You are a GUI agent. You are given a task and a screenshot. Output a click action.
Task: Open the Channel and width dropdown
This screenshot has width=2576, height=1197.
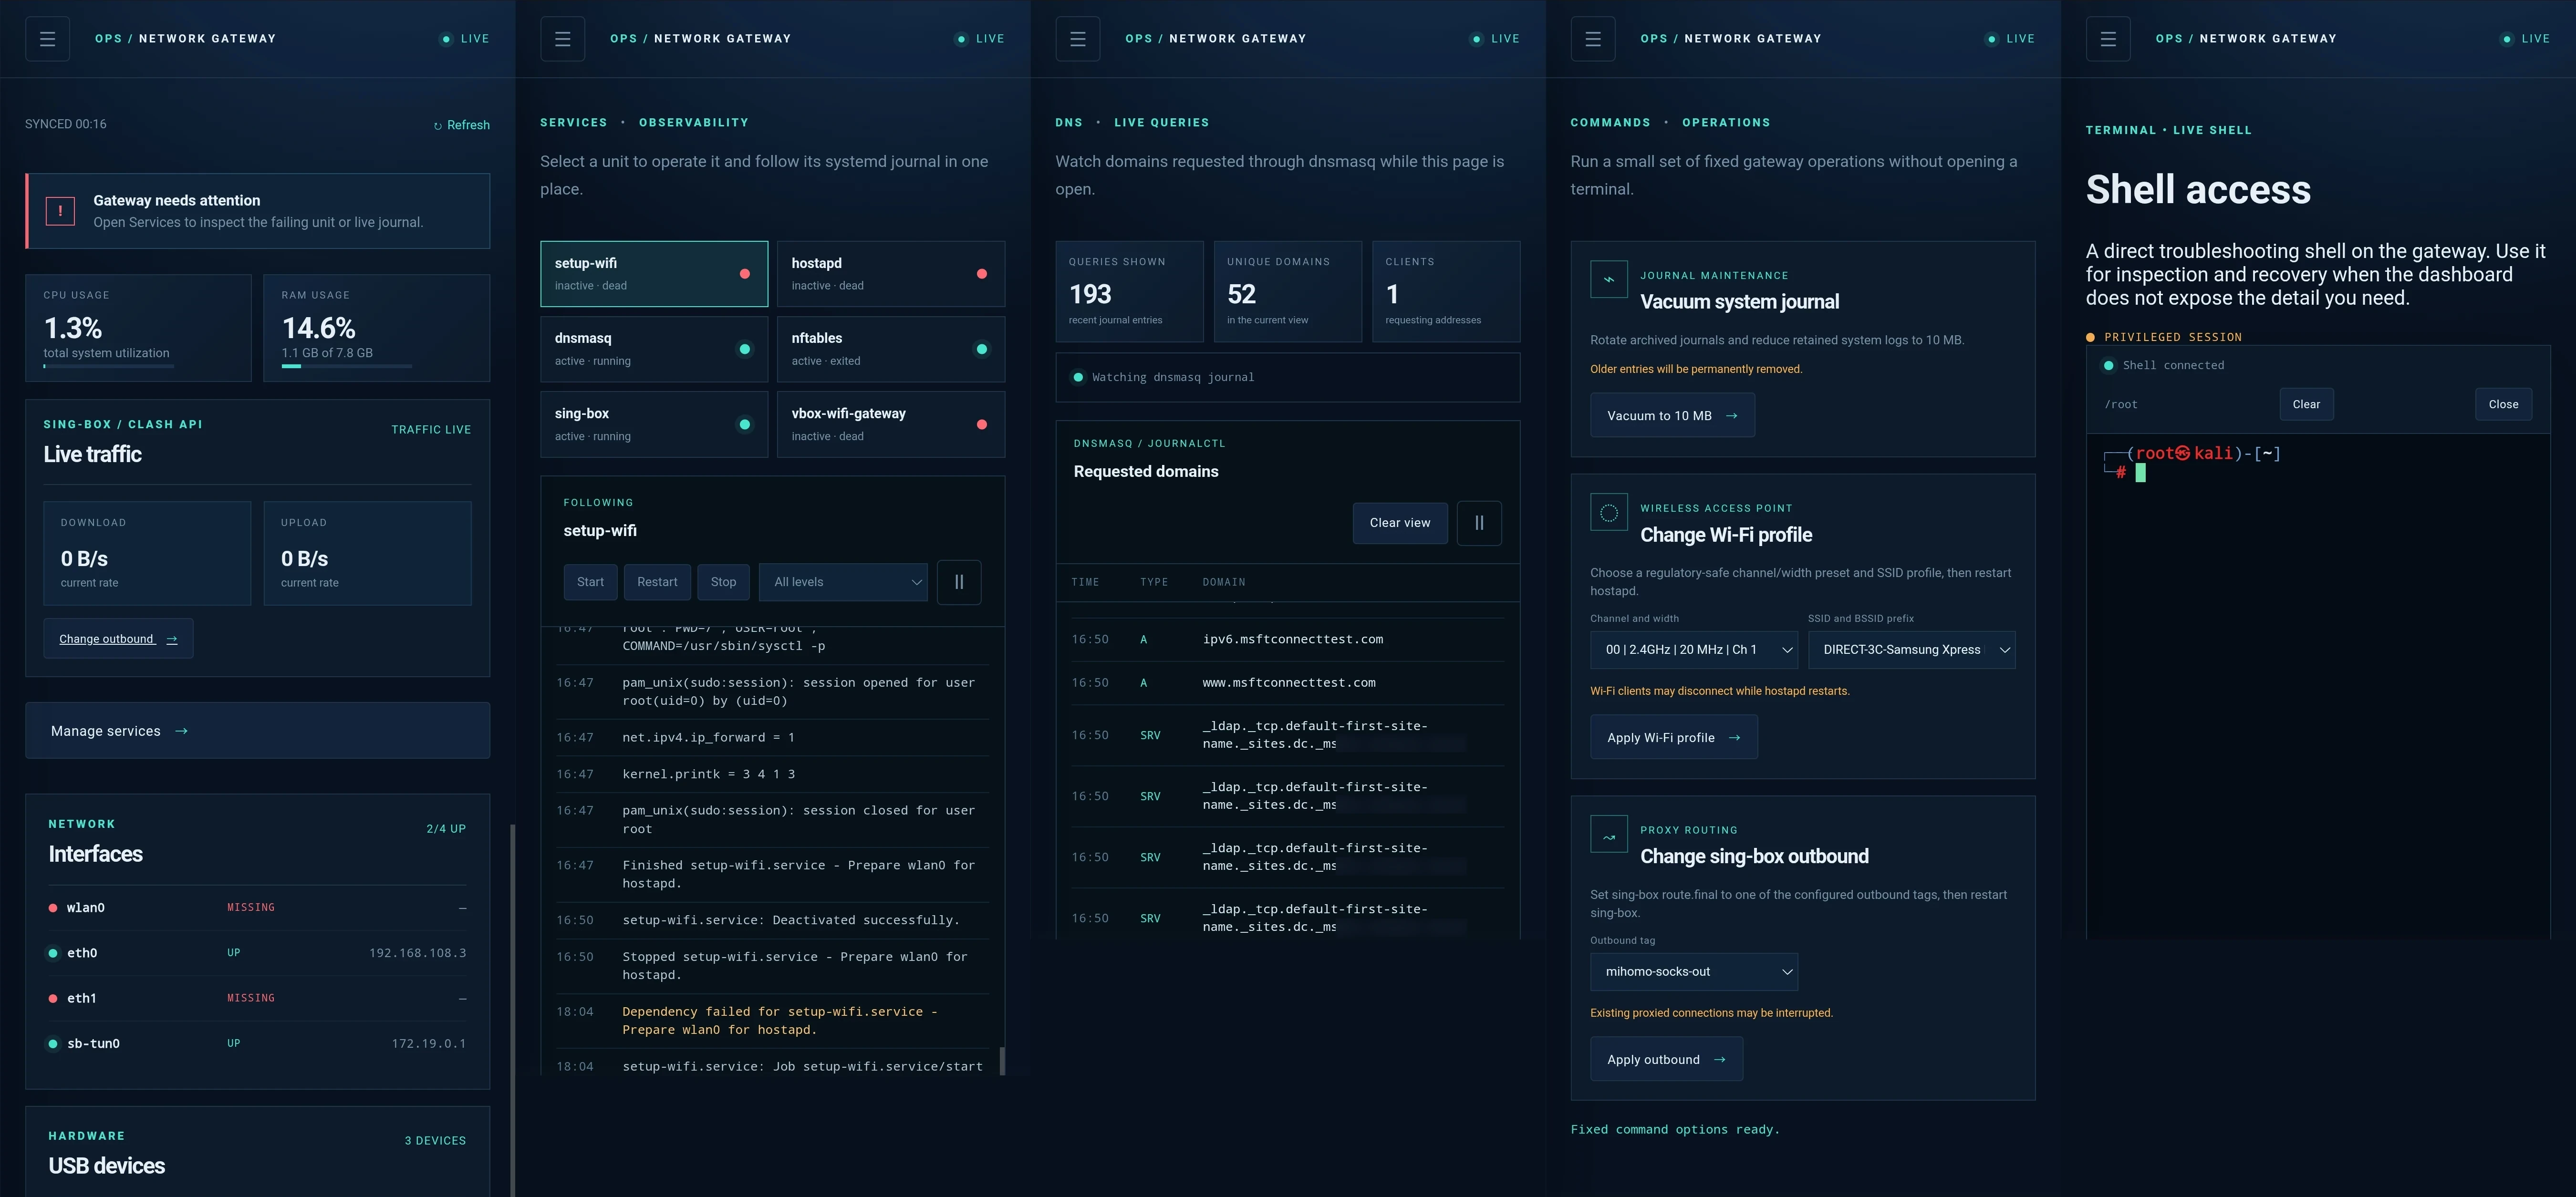pyautogui.click(x=1694, y=650)
